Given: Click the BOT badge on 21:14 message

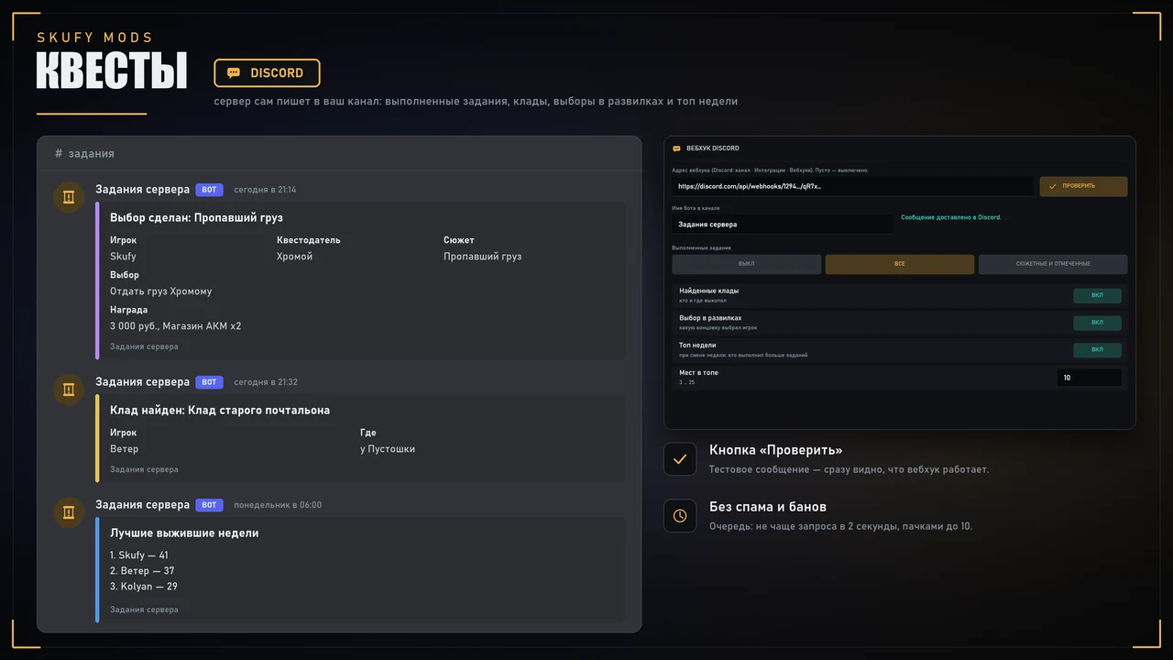Looking at the screenshot, I should coord(209,190).
